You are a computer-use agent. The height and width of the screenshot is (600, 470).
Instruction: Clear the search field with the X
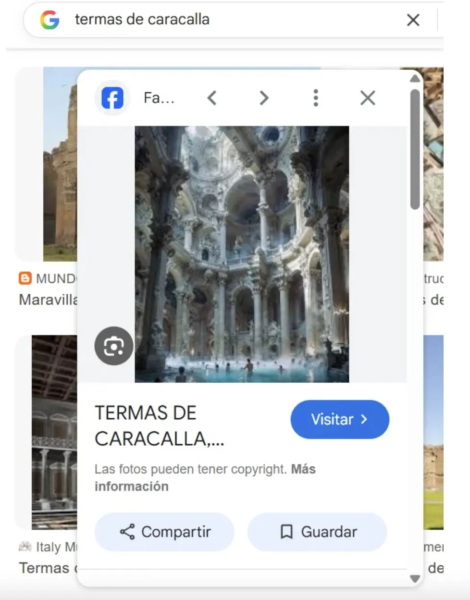pyautogui.click(x=413, y=20)
